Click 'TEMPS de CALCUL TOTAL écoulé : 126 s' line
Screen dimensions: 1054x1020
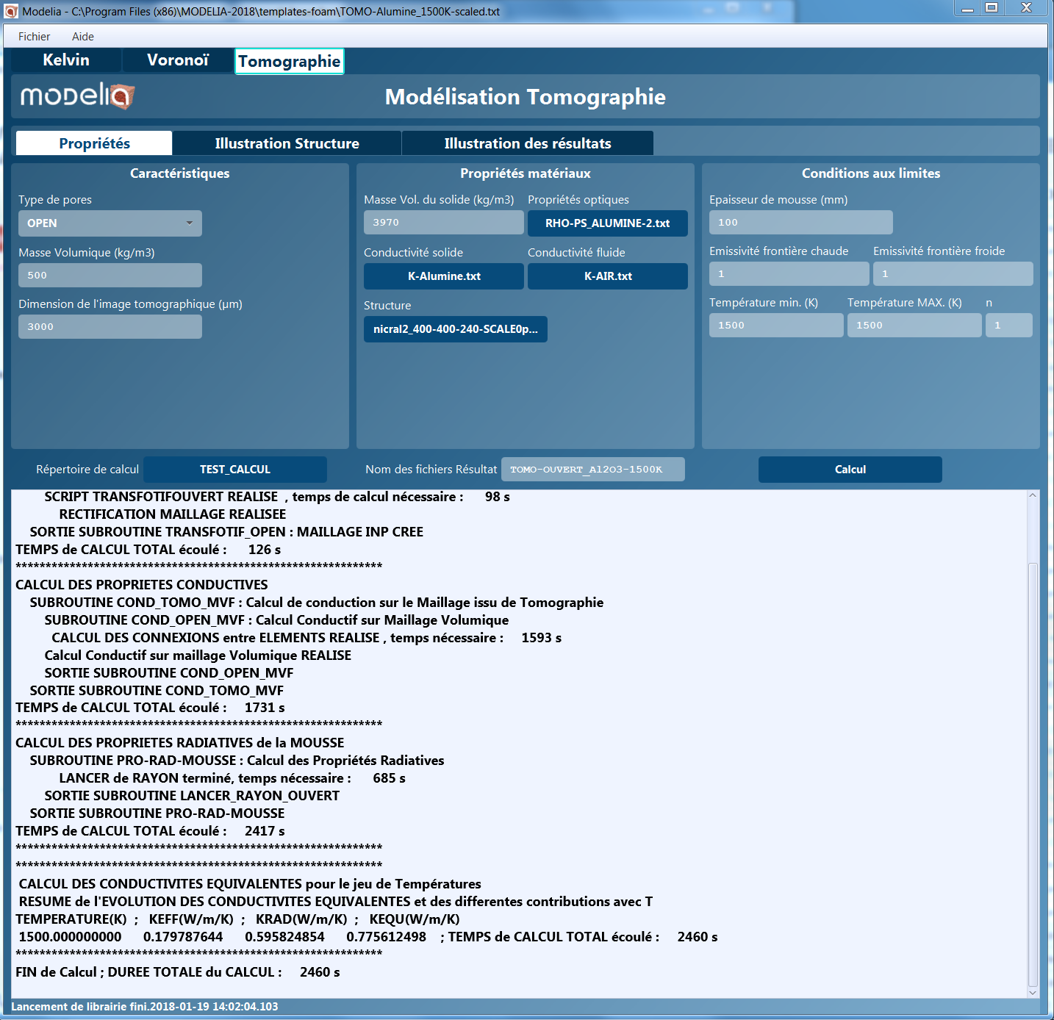coord(148,550)
